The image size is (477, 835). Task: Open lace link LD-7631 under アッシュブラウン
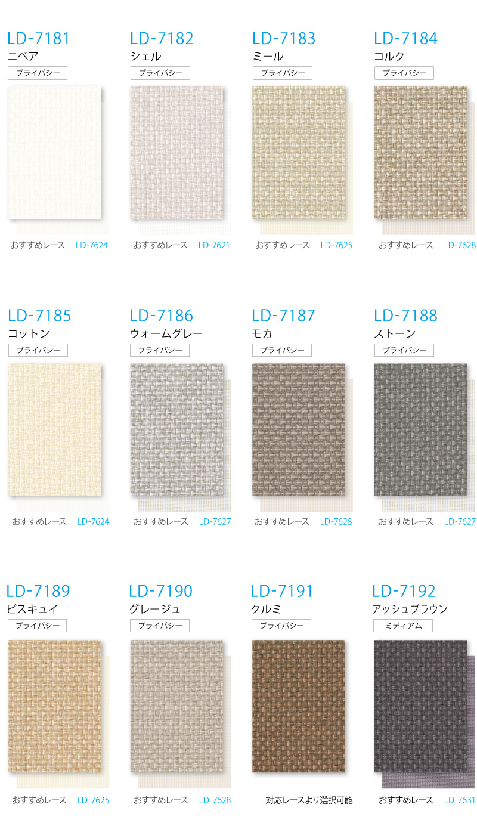460,800
